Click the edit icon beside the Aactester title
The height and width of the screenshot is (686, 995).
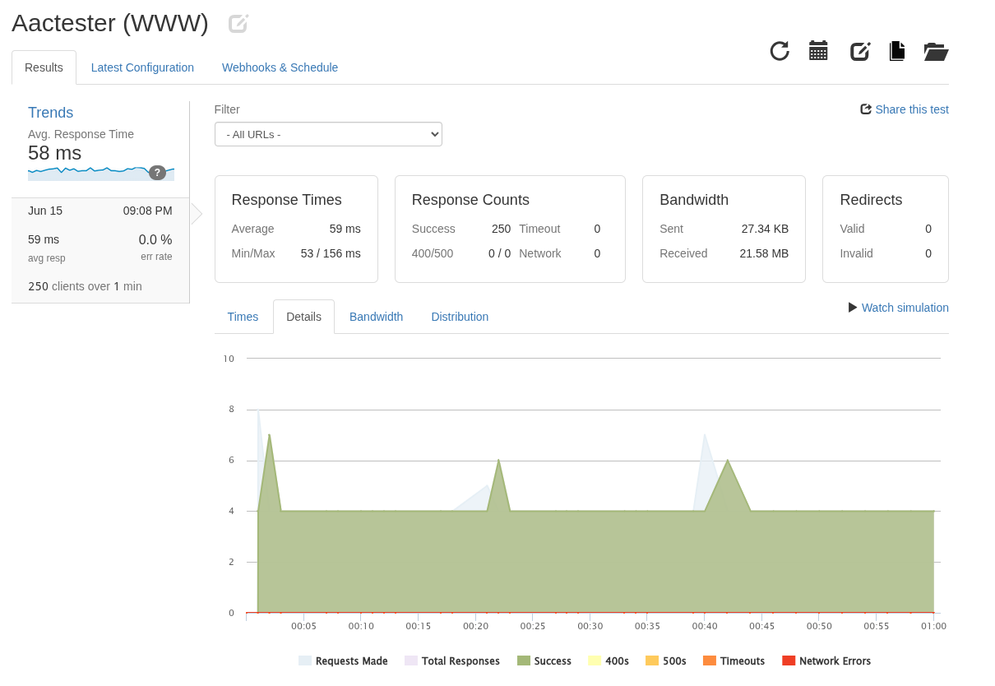(x=238, y=24)
